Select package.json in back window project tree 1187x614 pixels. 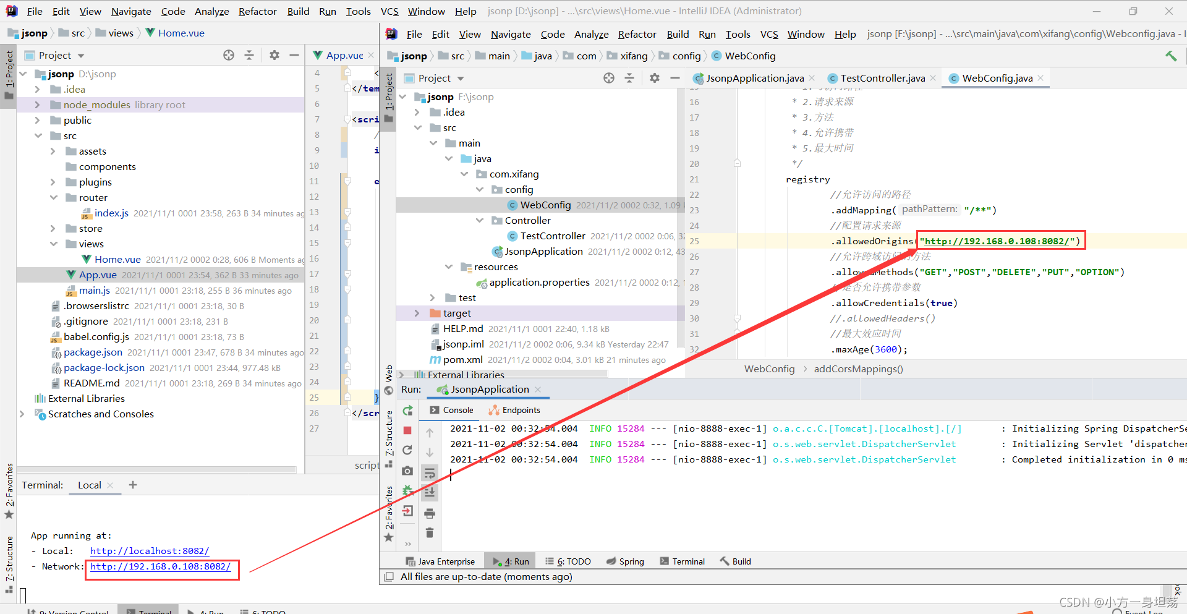tap(93, 352)
